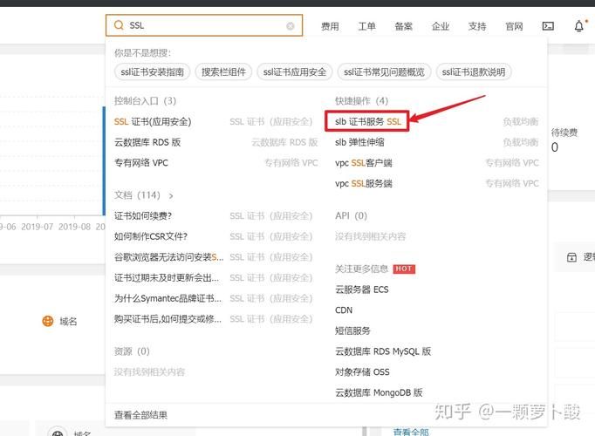Focus the SSL search input field
Screen dimensions: 595x436
click(x=204, y=25)
